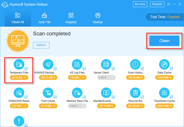184x127 pixels.
Task: Select the Server Client server icon
Action: coord(106,64)
